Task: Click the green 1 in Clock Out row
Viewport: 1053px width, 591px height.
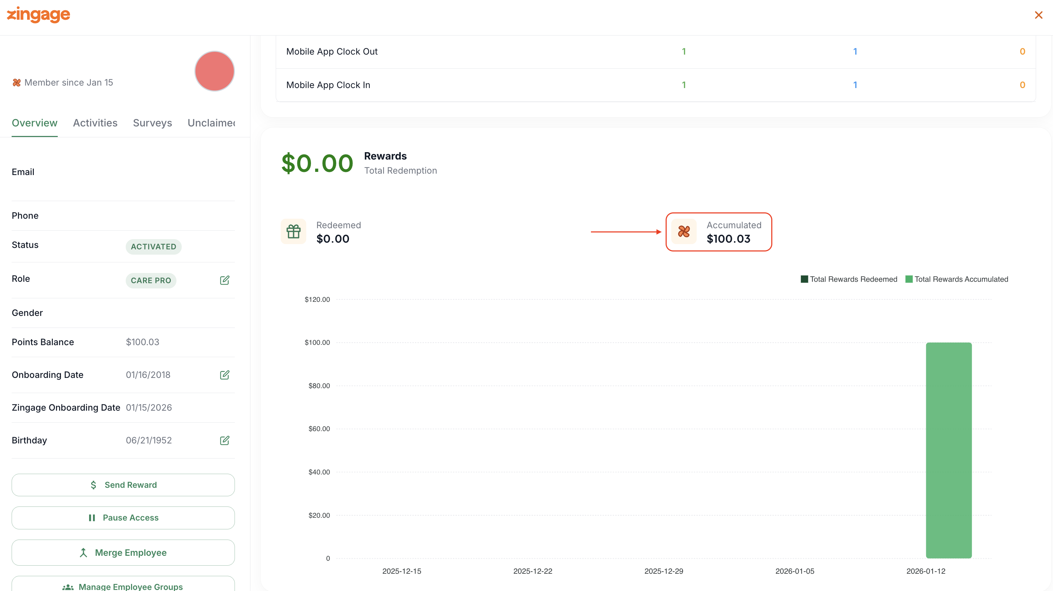Action: [x=684, y=51]
